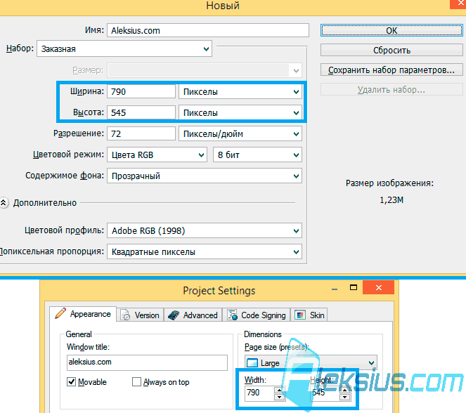This screenshot has height=413, width=466.
Task: Click the Ширина field with value 790
Action: pos(141,91)
